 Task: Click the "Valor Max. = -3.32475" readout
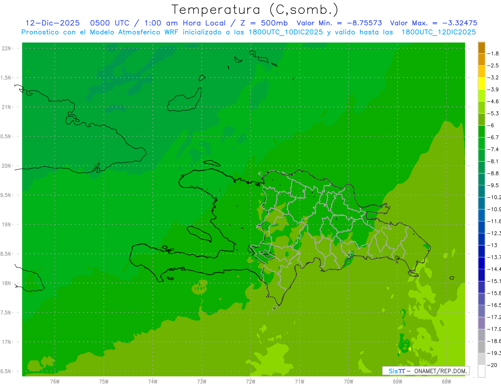[433, 23]
